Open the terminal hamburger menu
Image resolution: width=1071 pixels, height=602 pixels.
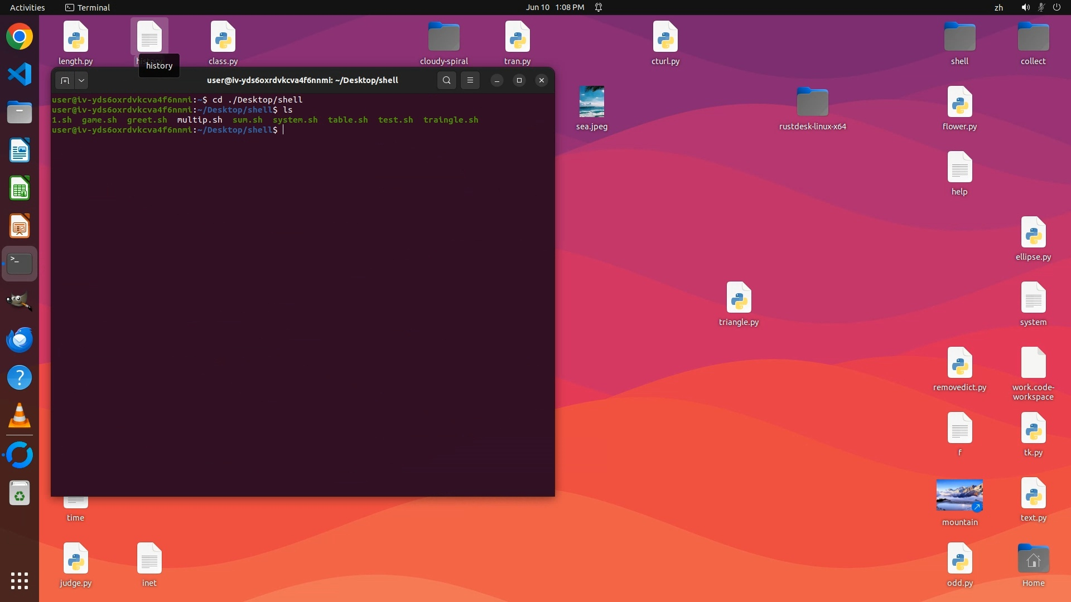click(470, 80)
